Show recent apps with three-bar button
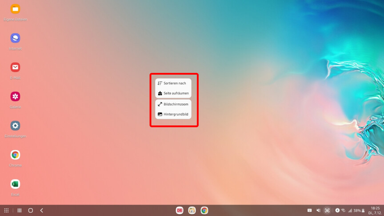The height and width of the screenshot is (216, 384). click(20, 210)
